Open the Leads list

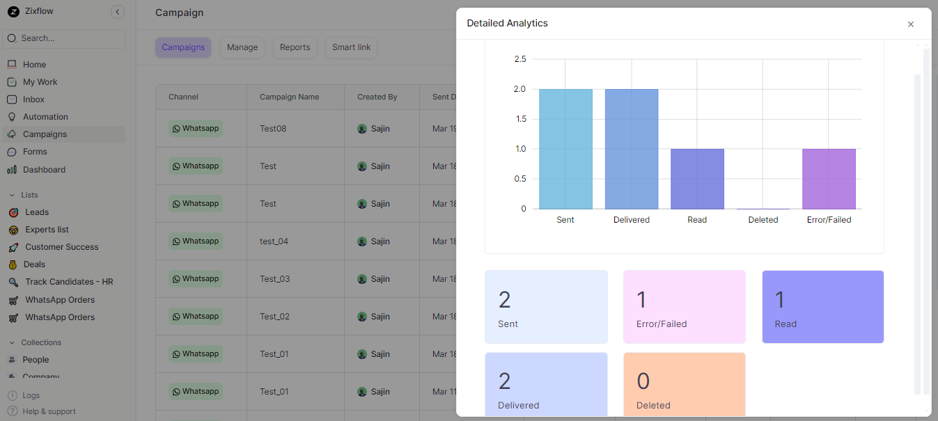pyautogui.click(x=36, y=212)
